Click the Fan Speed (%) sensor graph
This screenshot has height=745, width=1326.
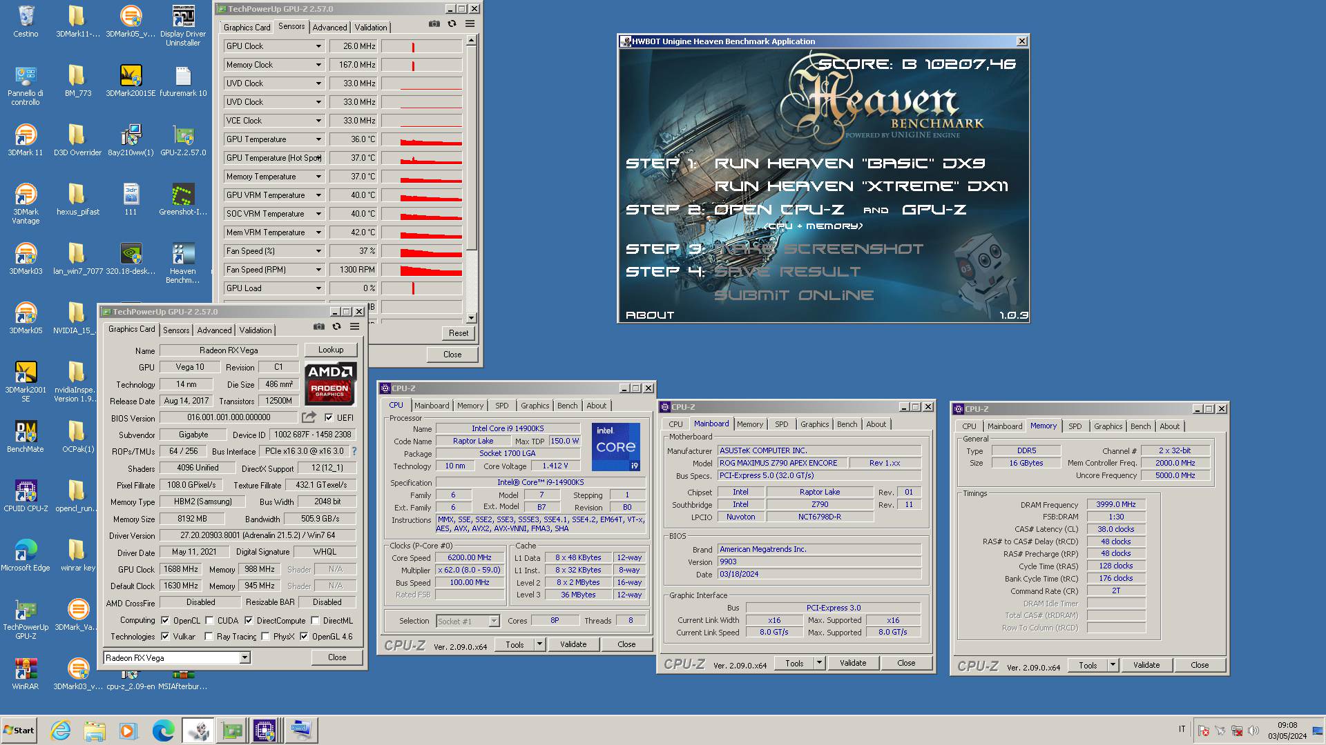point(421,251)
